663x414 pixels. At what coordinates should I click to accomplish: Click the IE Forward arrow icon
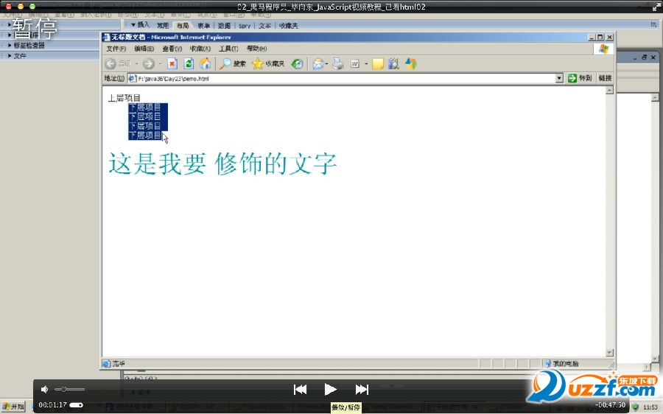pos(148,64)
